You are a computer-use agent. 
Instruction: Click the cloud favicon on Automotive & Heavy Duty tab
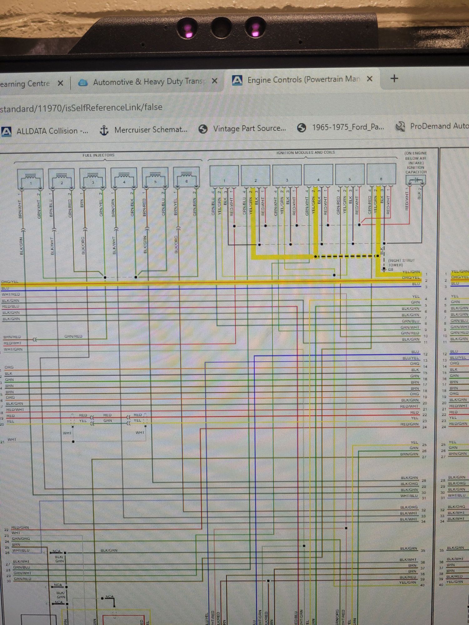(x=83, y=82)
